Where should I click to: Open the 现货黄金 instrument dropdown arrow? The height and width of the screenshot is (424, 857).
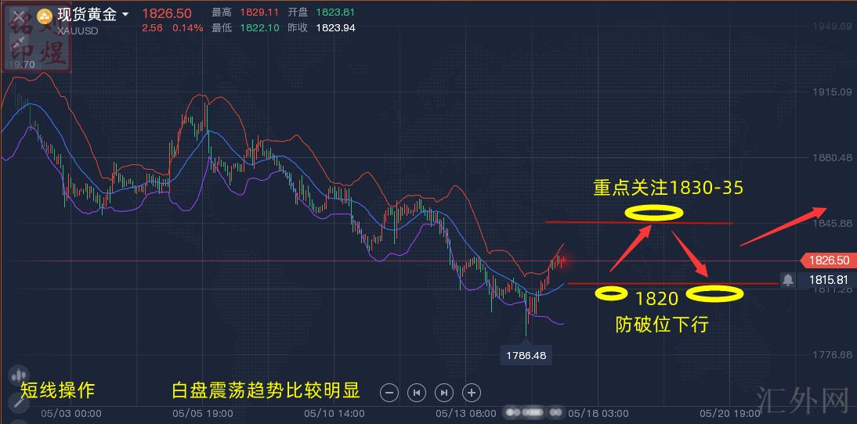(x=125, y=15)
